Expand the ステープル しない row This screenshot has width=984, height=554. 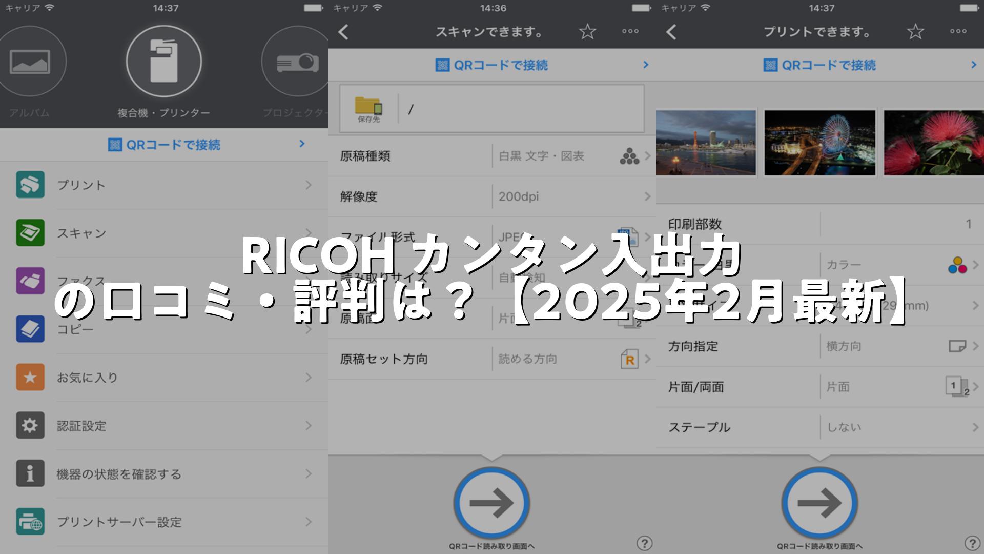point(820,427)
